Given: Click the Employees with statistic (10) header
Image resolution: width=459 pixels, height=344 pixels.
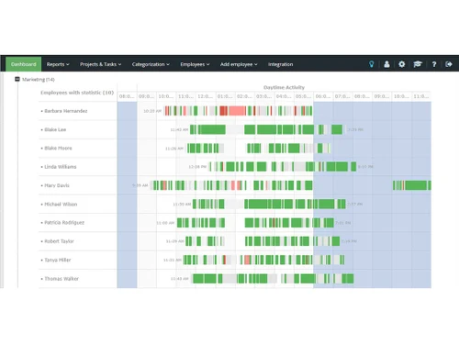Looking at the screenshot, I should tap(77, 93).
